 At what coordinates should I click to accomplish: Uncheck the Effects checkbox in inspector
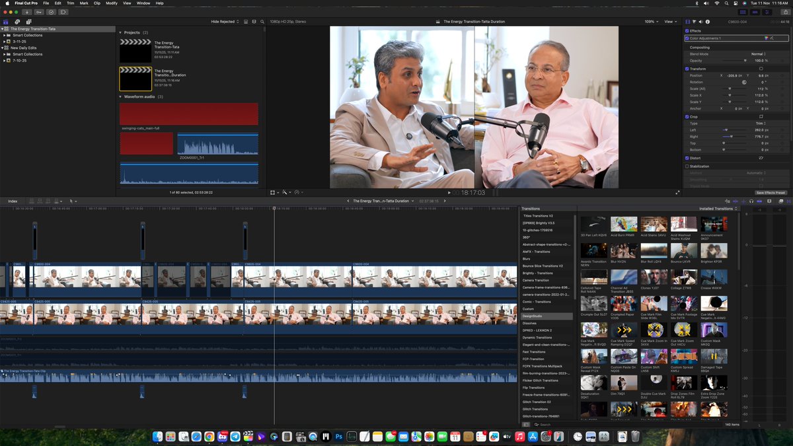[687, 31]
